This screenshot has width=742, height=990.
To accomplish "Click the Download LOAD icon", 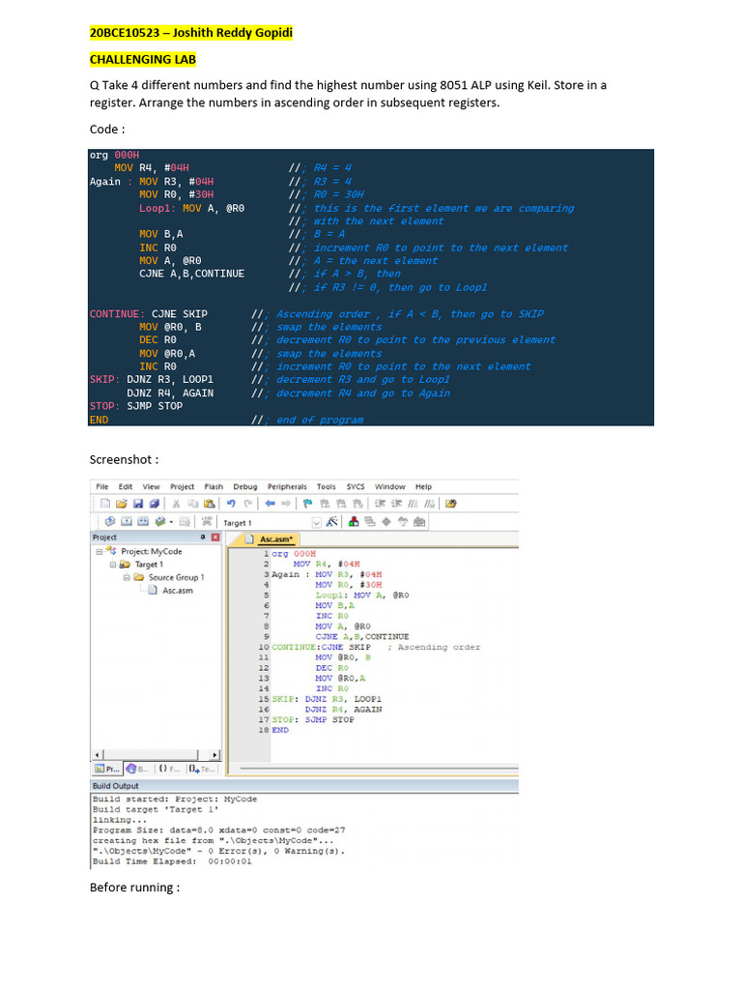I will (205, 522).
